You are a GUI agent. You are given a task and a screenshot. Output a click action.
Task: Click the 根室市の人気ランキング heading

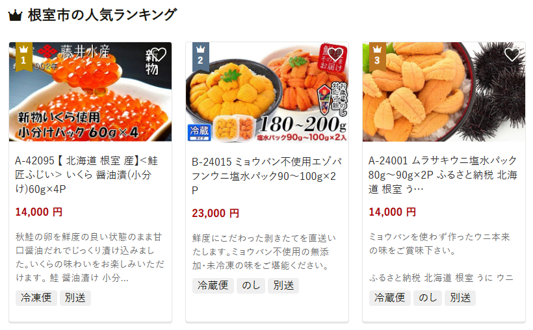[x=102, y=16]
